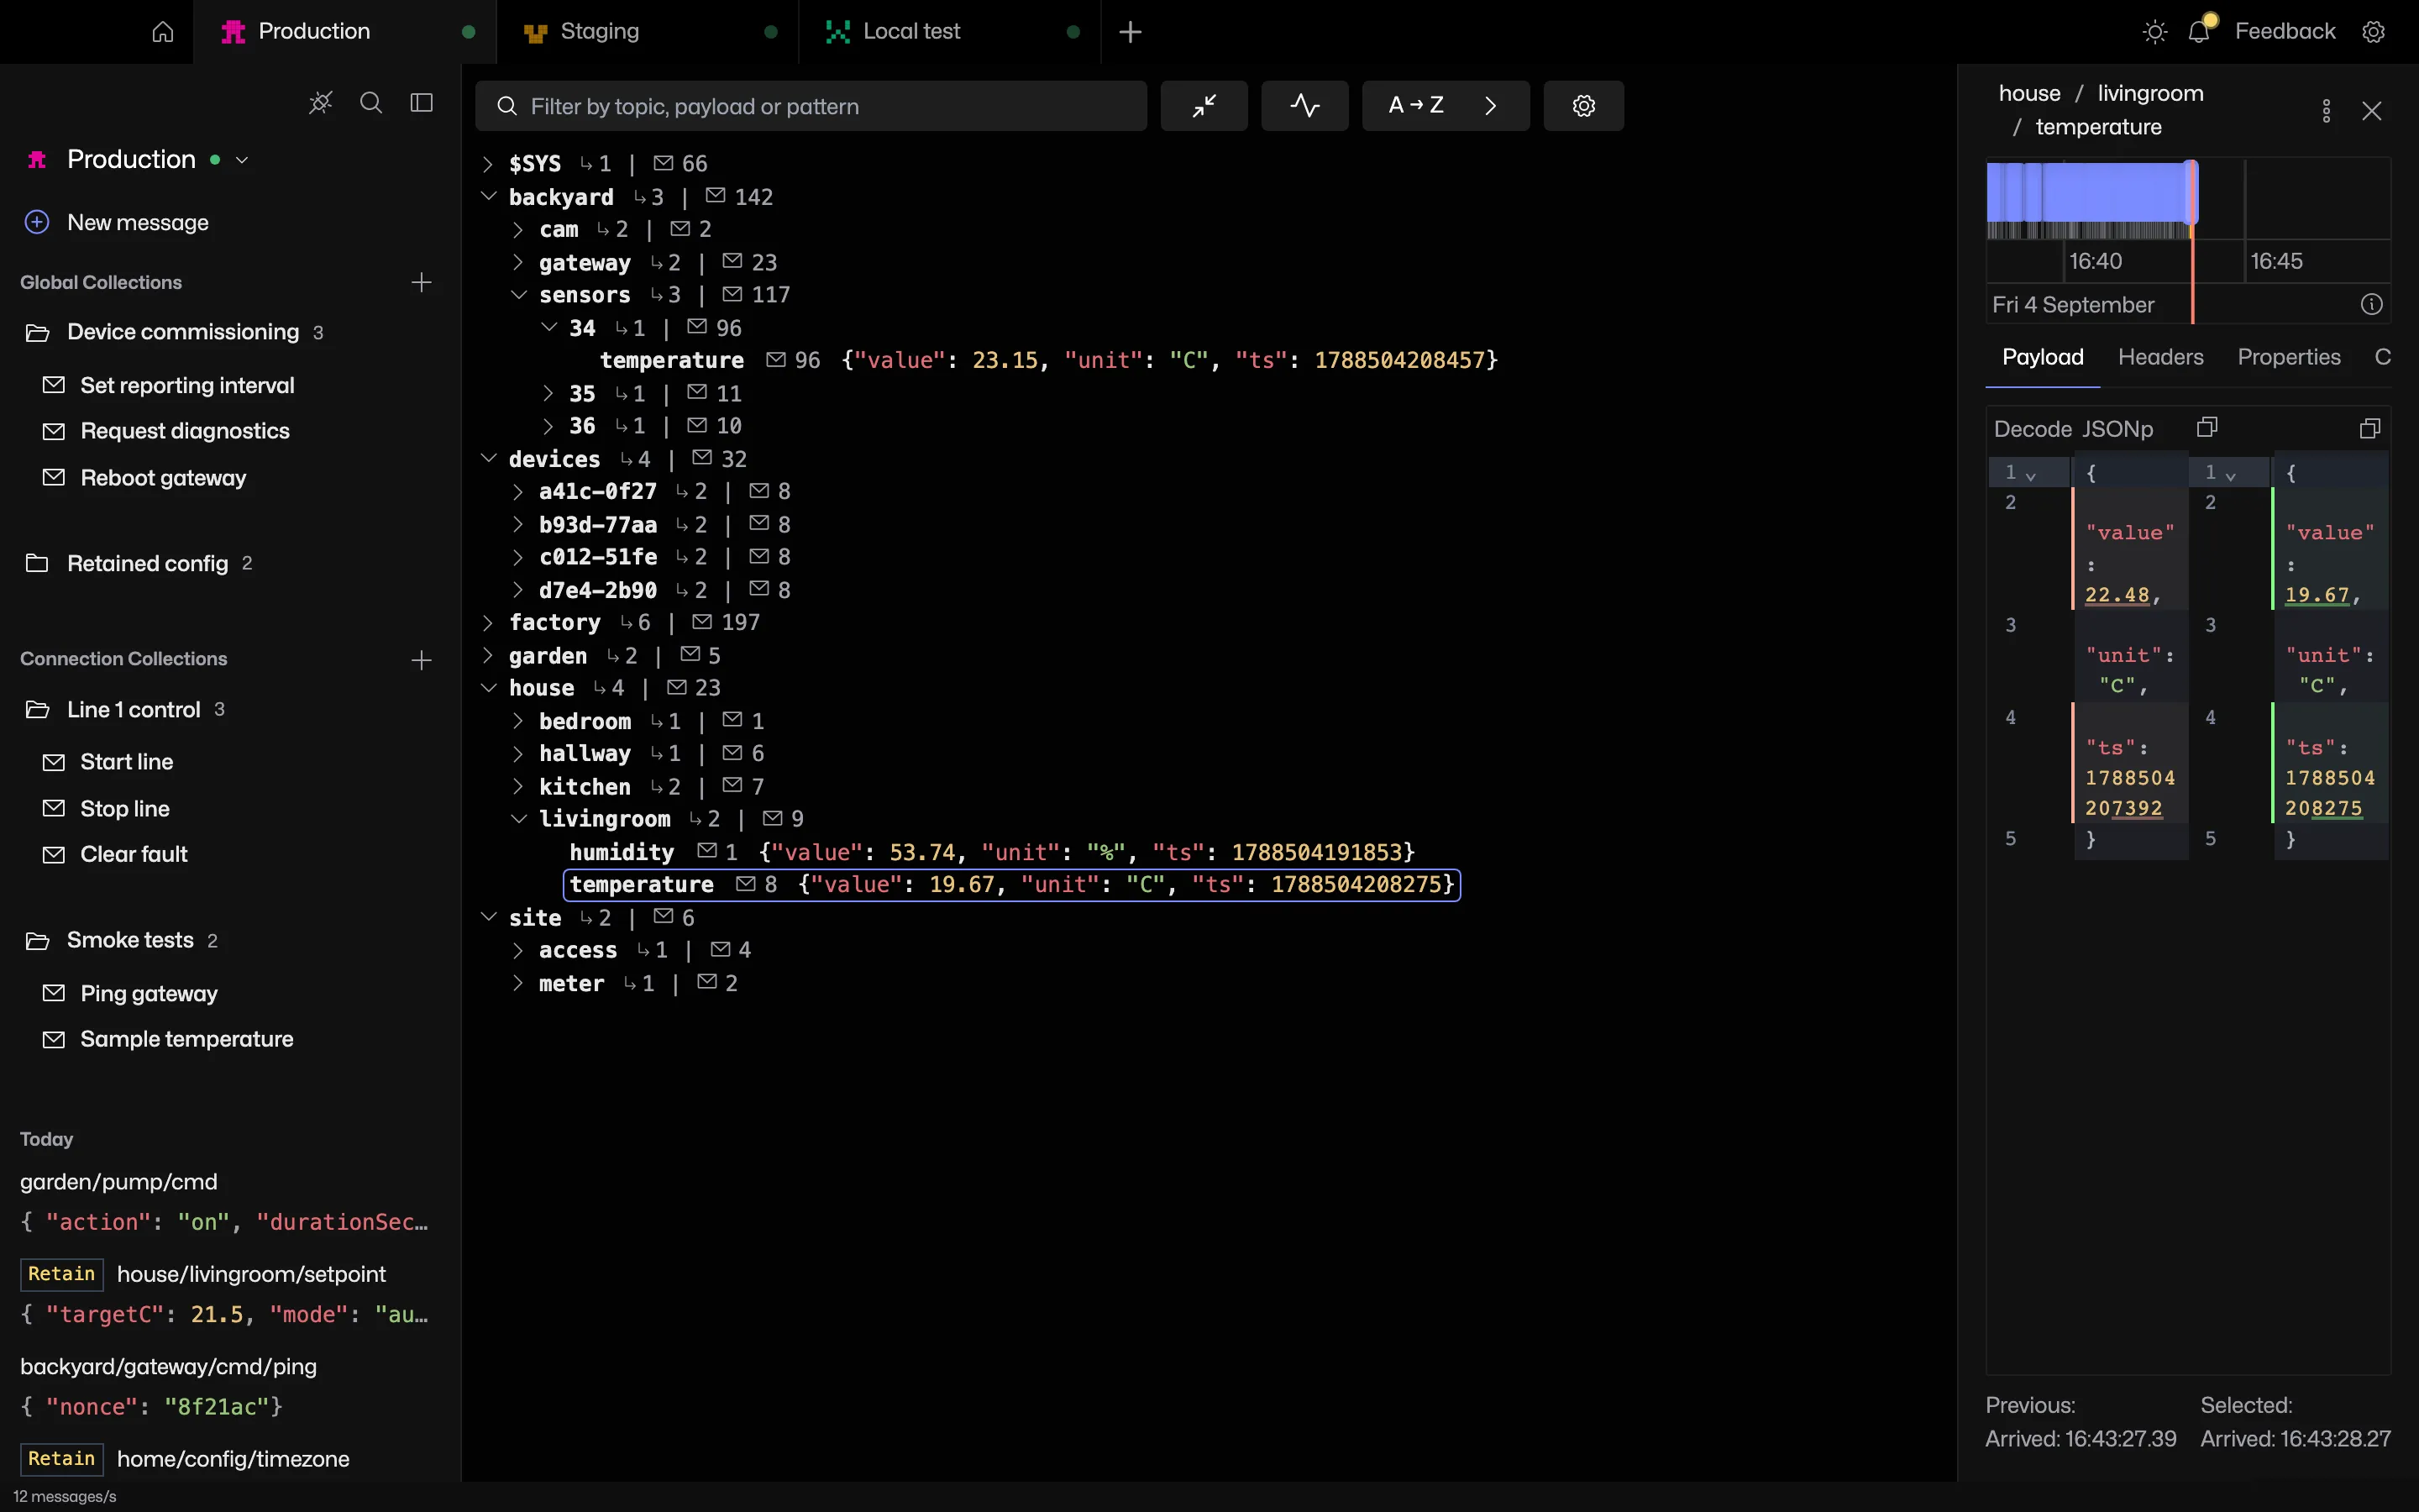Add a new Global Collection

click(x=422, y=282)
